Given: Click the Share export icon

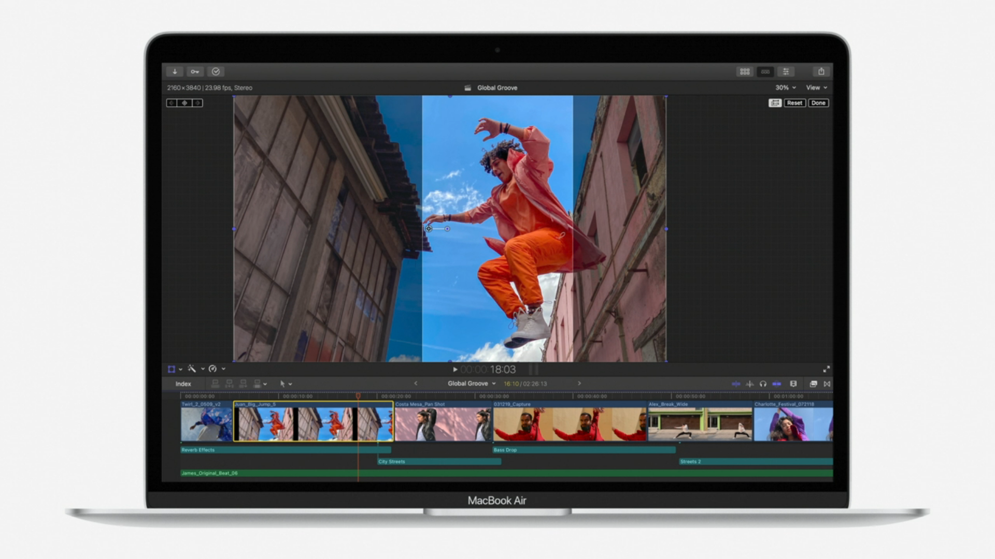Looking at the screenshot, I should (x=821, y=71).
